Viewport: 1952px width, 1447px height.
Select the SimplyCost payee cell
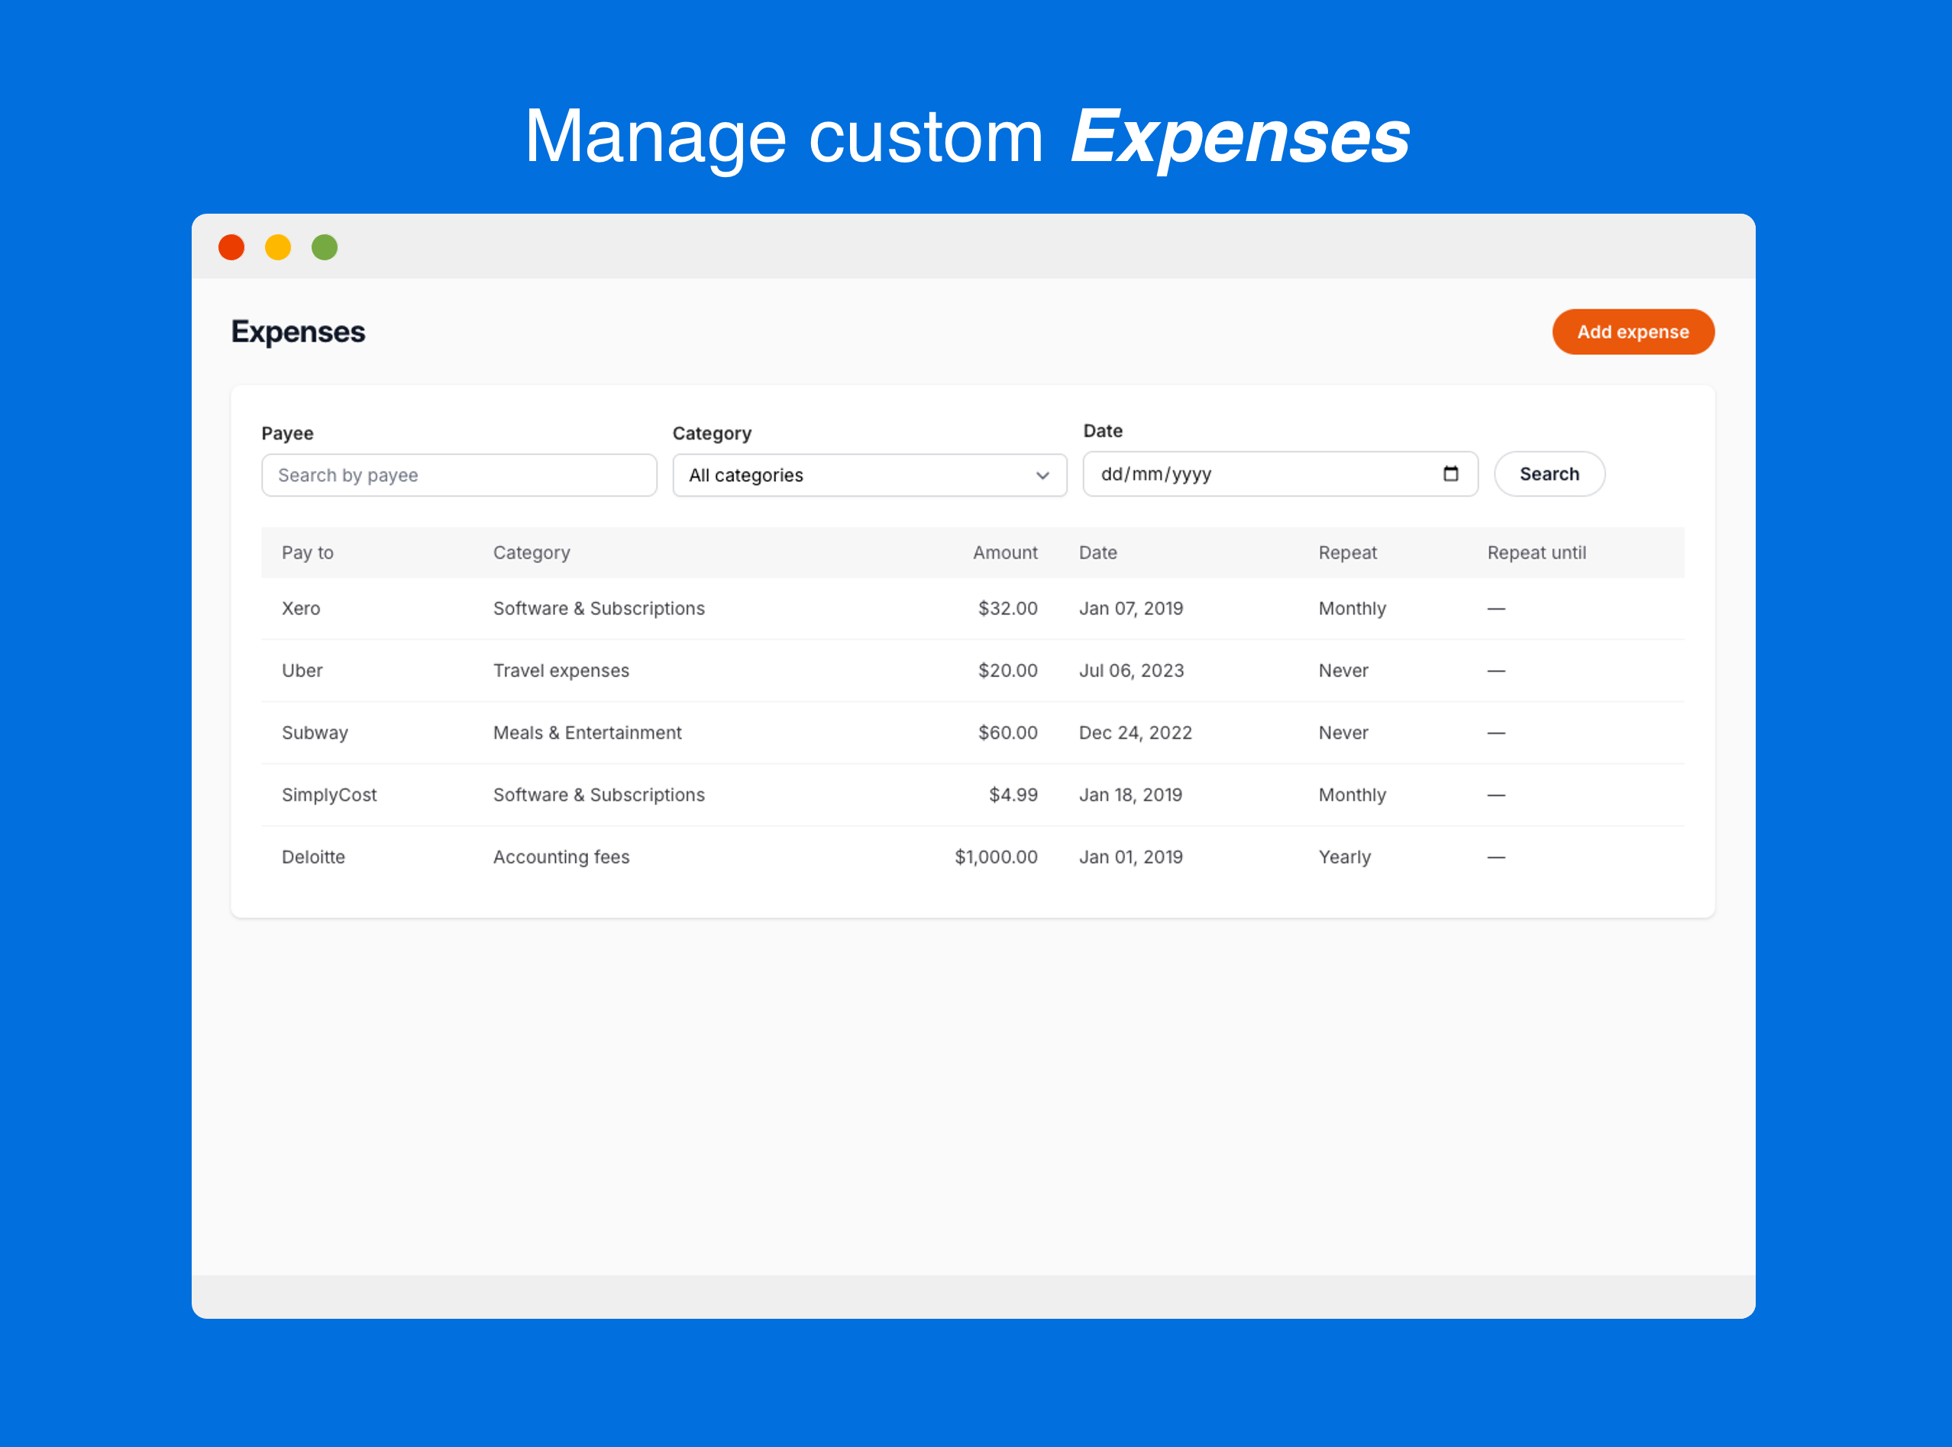(328, 795)
